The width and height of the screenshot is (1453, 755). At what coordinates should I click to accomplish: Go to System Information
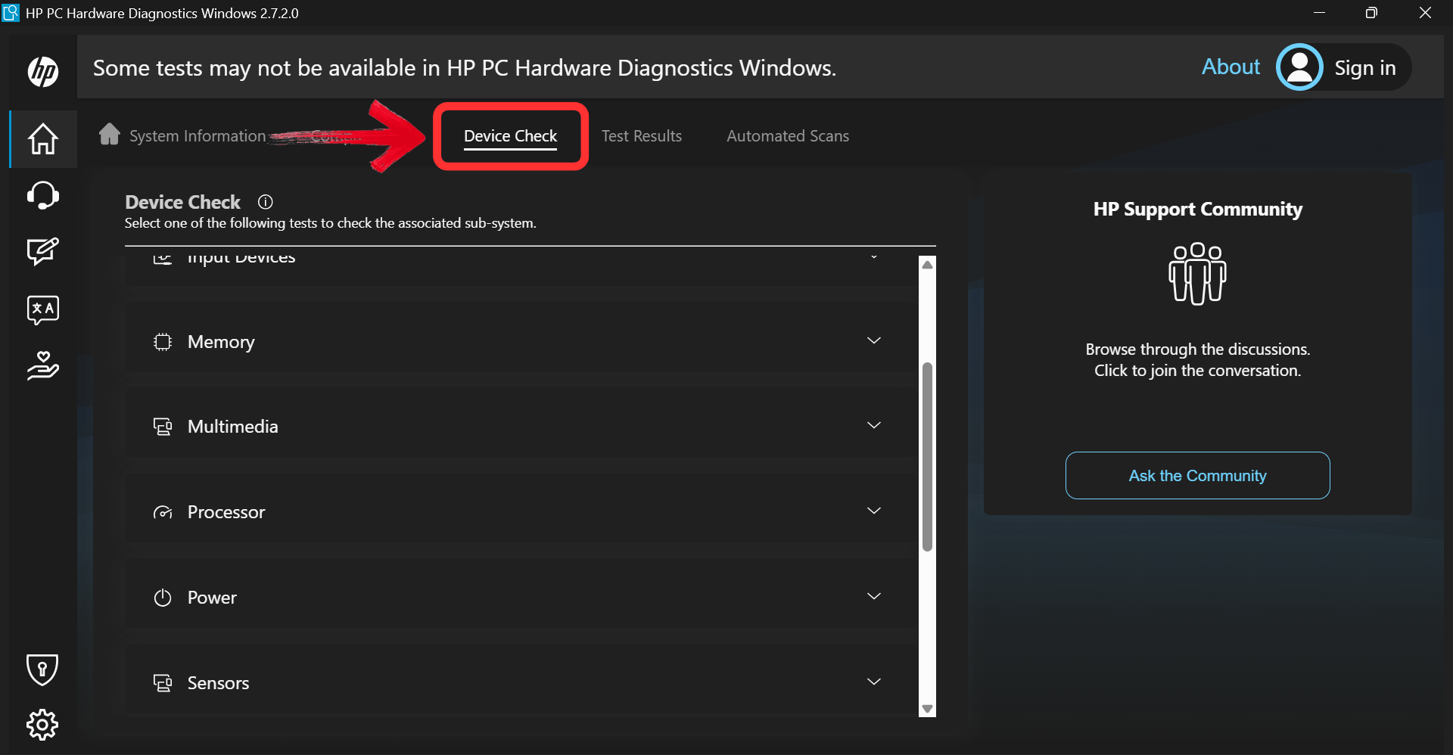click(196, 136)
